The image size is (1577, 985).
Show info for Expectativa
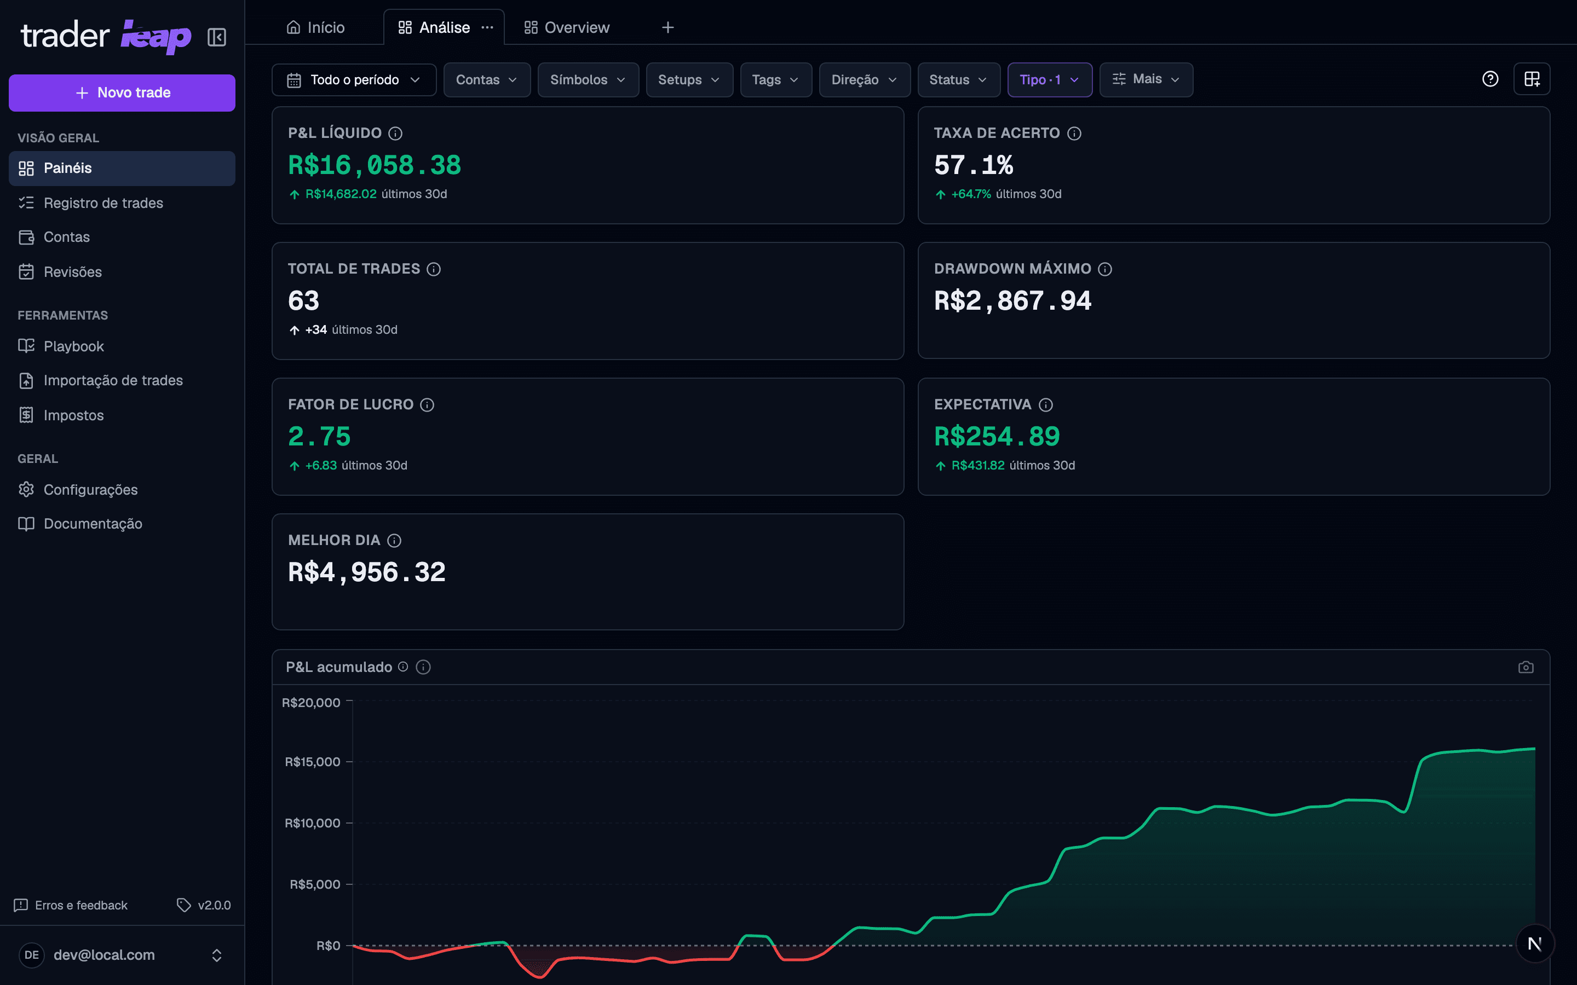click(1046, 404)
